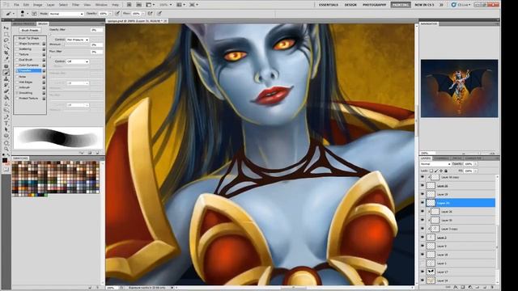
Task: Add a layer mask icon
Action: pos(463,288)
